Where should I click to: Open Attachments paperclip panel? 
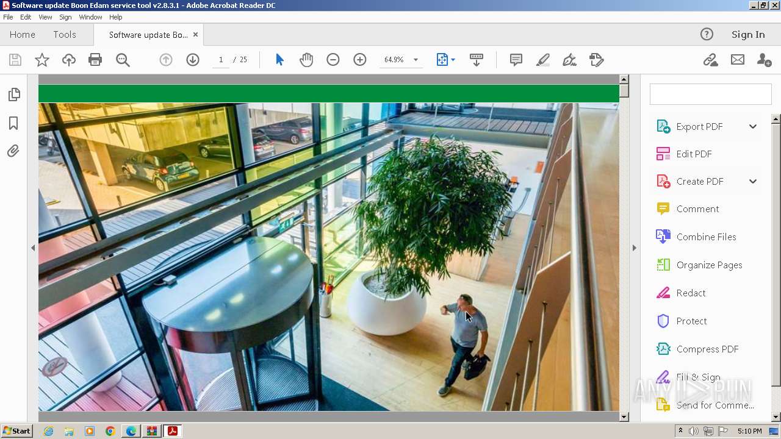pyautogui.click(x=13, y=151)
